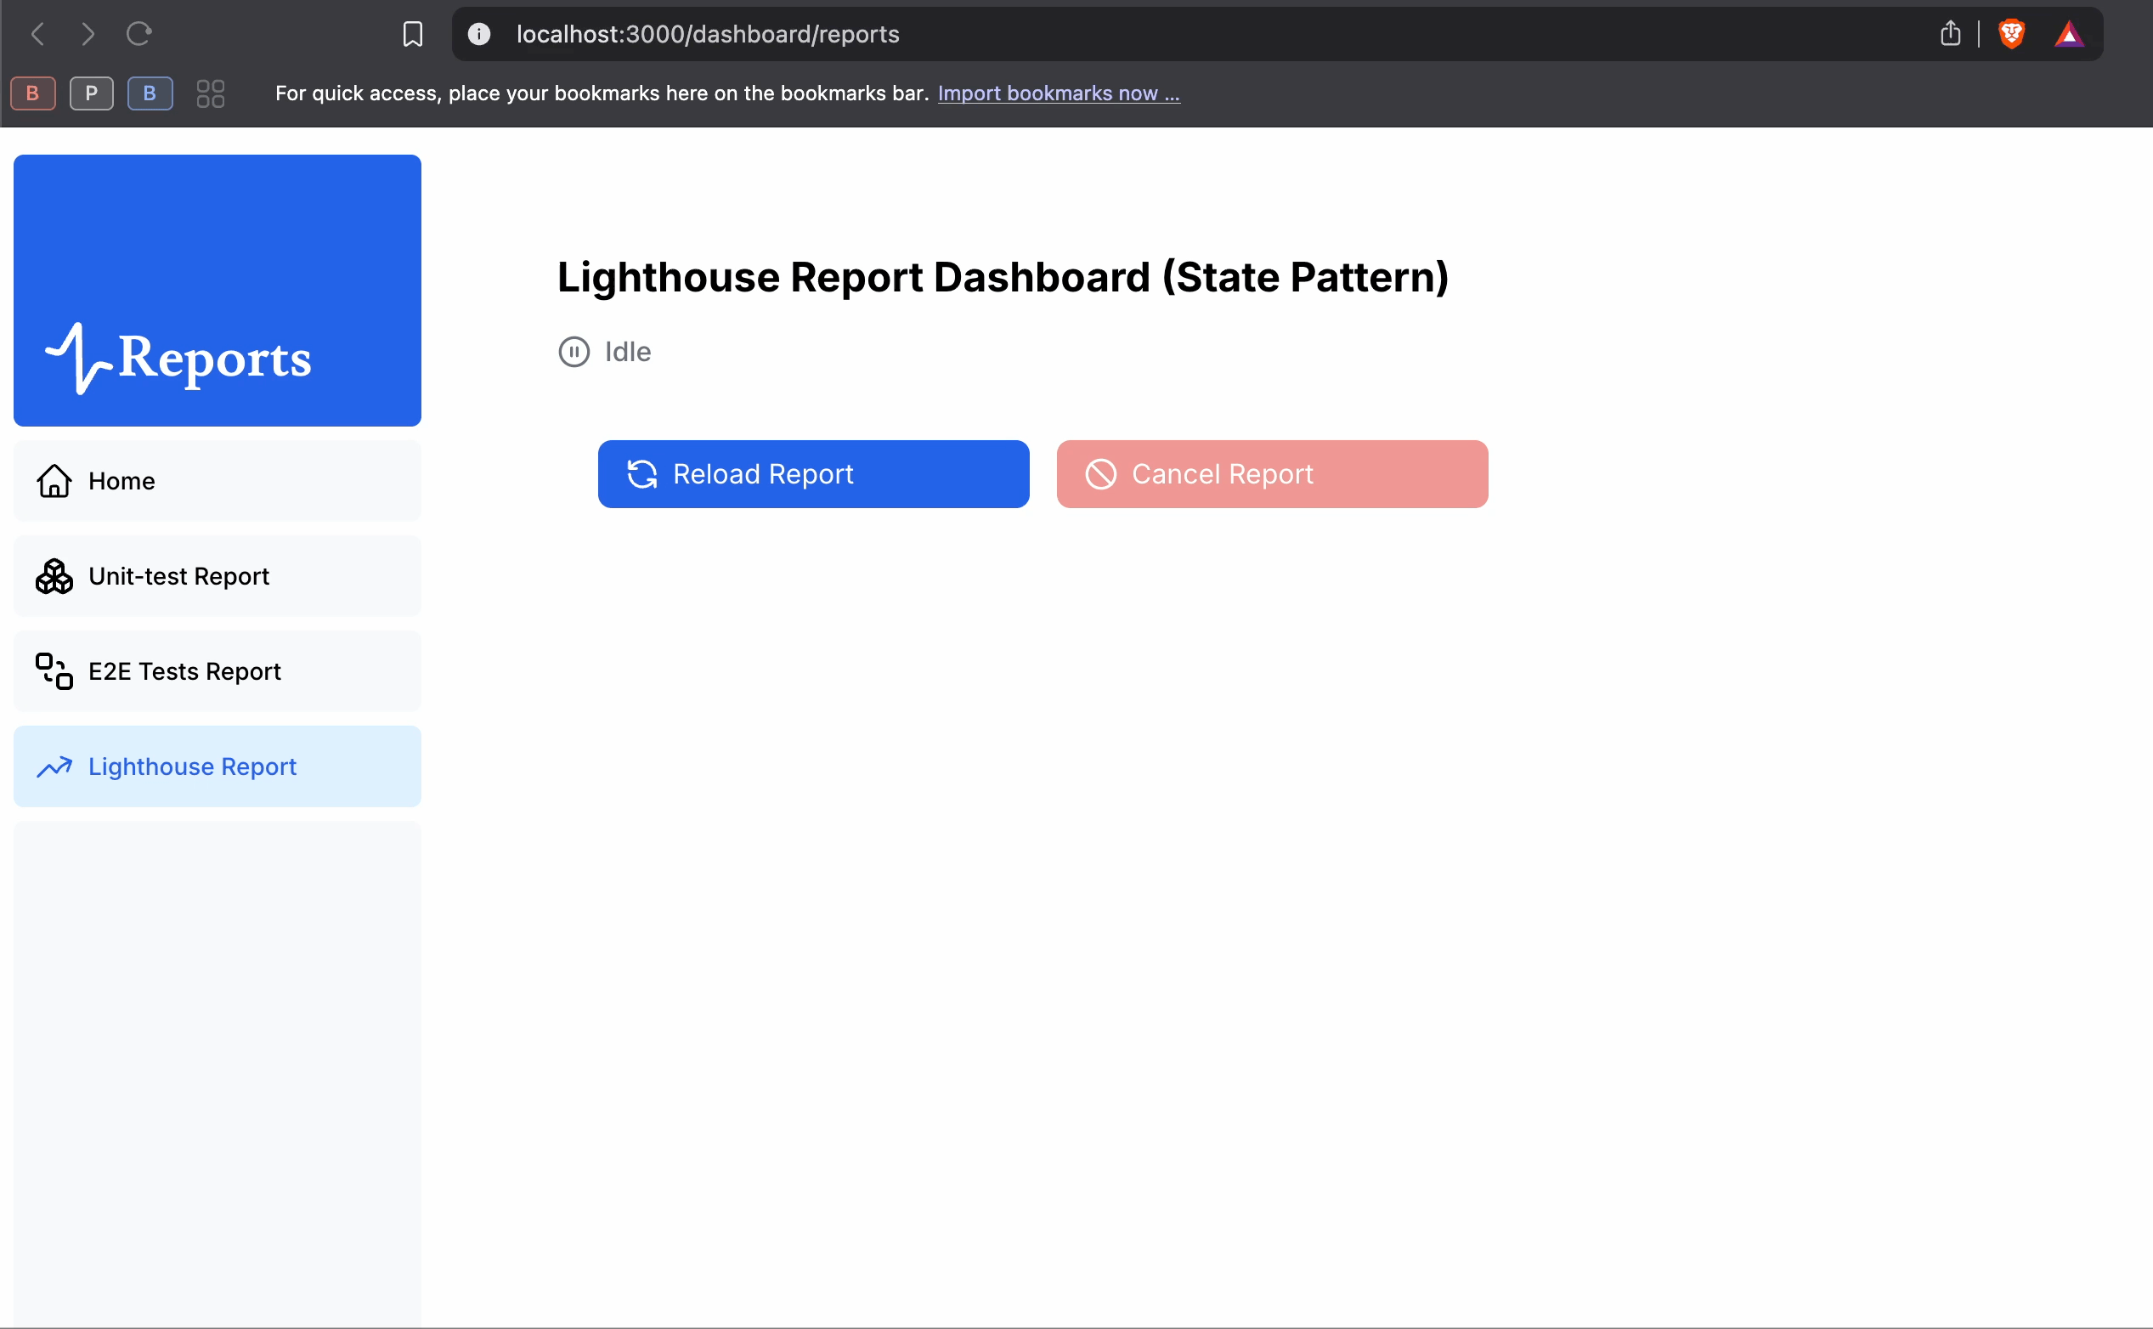
Task: View site information via the info icon
Action: pyautogui.click(x=479, y=34)
